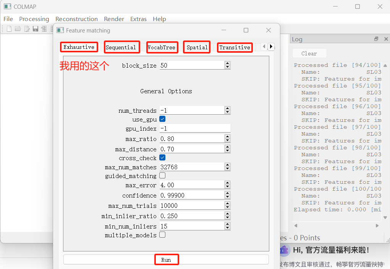Enable the multiple_models checkbox
The image size is (390, 269).
pos(162,235)
